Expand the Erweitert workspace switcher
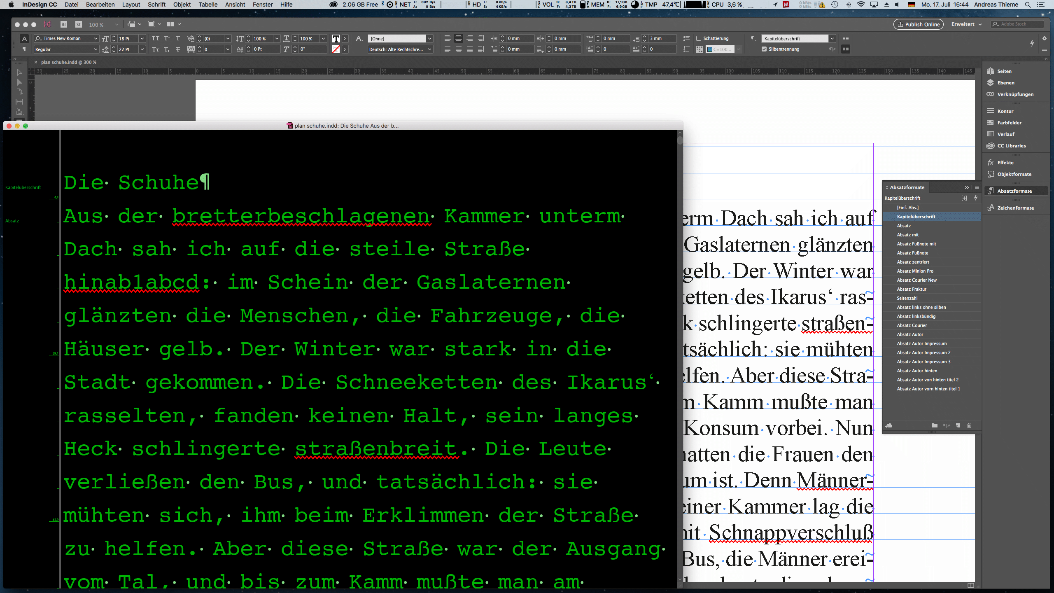Screen dimensions: 1054x593 (966, 24)
